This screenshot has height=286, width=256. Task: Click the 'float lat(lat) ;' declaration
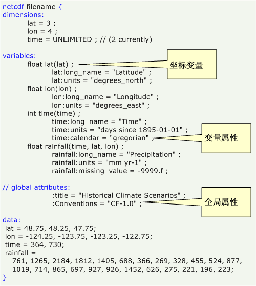(x=50, y=64)
